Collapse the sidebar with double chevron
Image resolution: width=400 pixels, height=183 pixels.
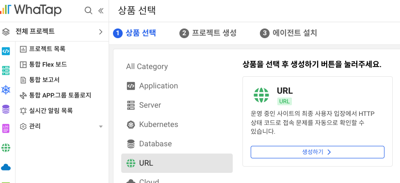pyautogui.click(x=101, y=11)
